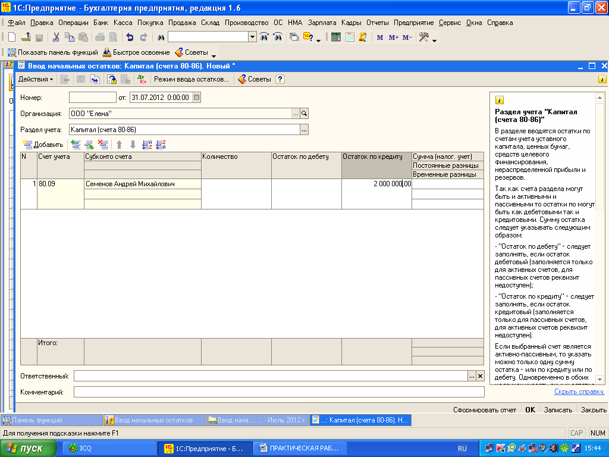Click the copy row icon with green plus

click(x=76, y=145)
